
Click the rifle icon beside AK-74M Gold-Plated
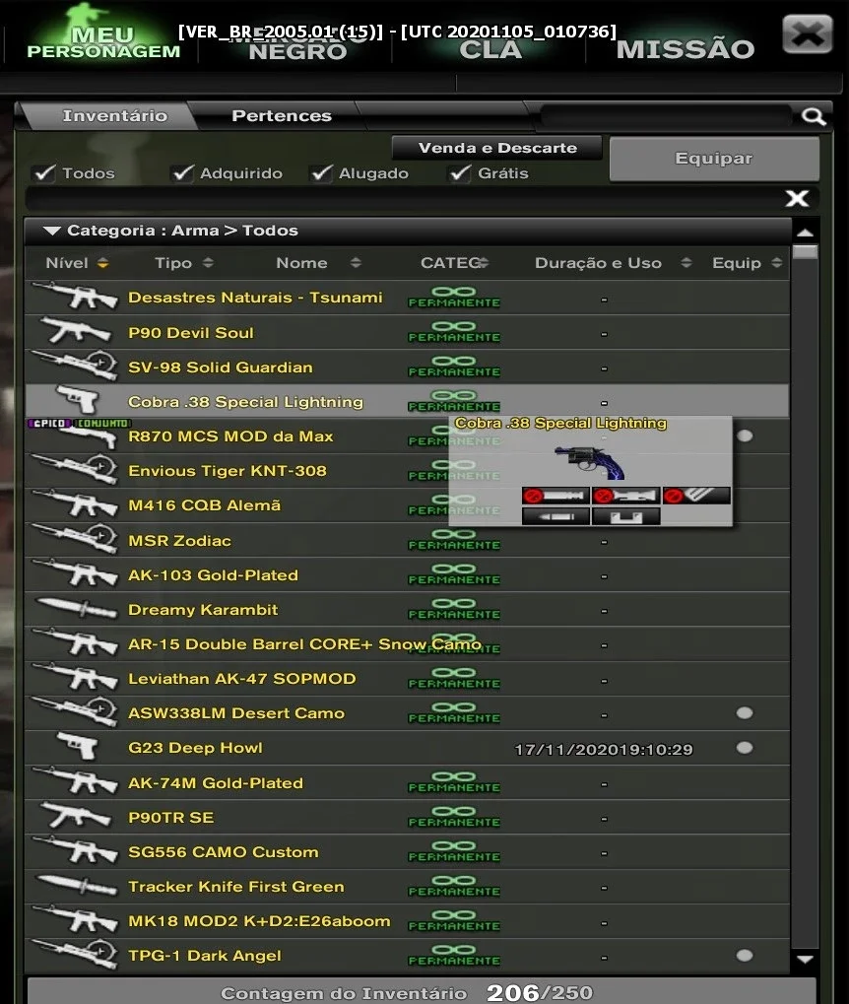(x=75, y=781)
